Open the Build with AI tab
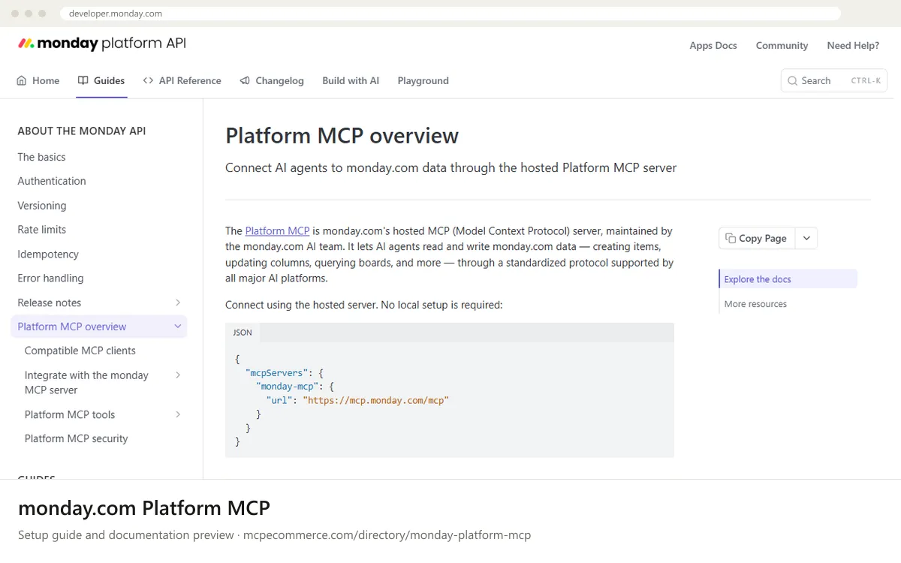901x563 pixels. tap(351, 81)
